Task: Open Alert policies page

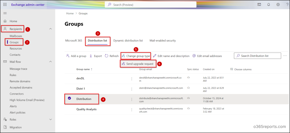Action: (18, 113)
